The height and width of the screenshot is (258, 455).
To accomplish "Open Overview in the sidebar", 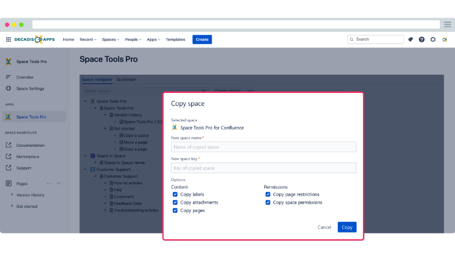I will click(x=25, y=77).
